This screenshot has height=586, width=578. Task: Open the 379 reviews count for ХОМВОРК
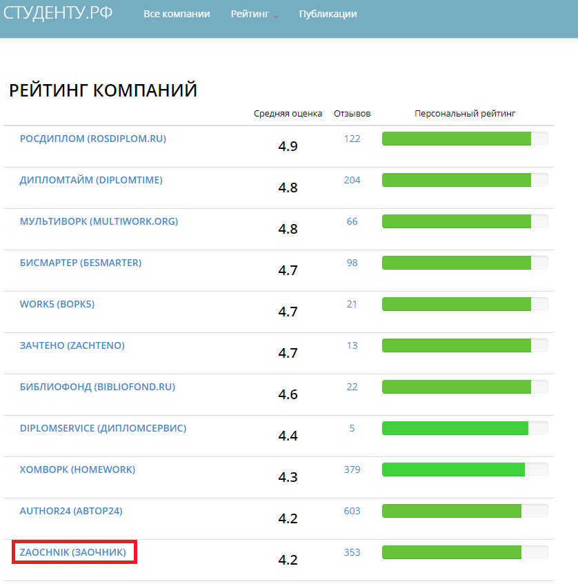pyautogui.click(x=352, y=469)
